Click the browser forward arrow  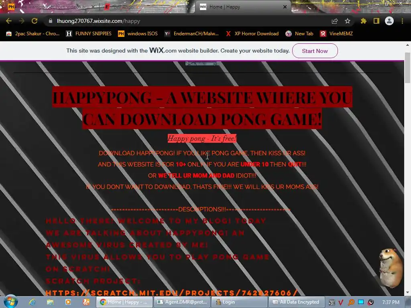pyautogui.click(x=22, y=21)
